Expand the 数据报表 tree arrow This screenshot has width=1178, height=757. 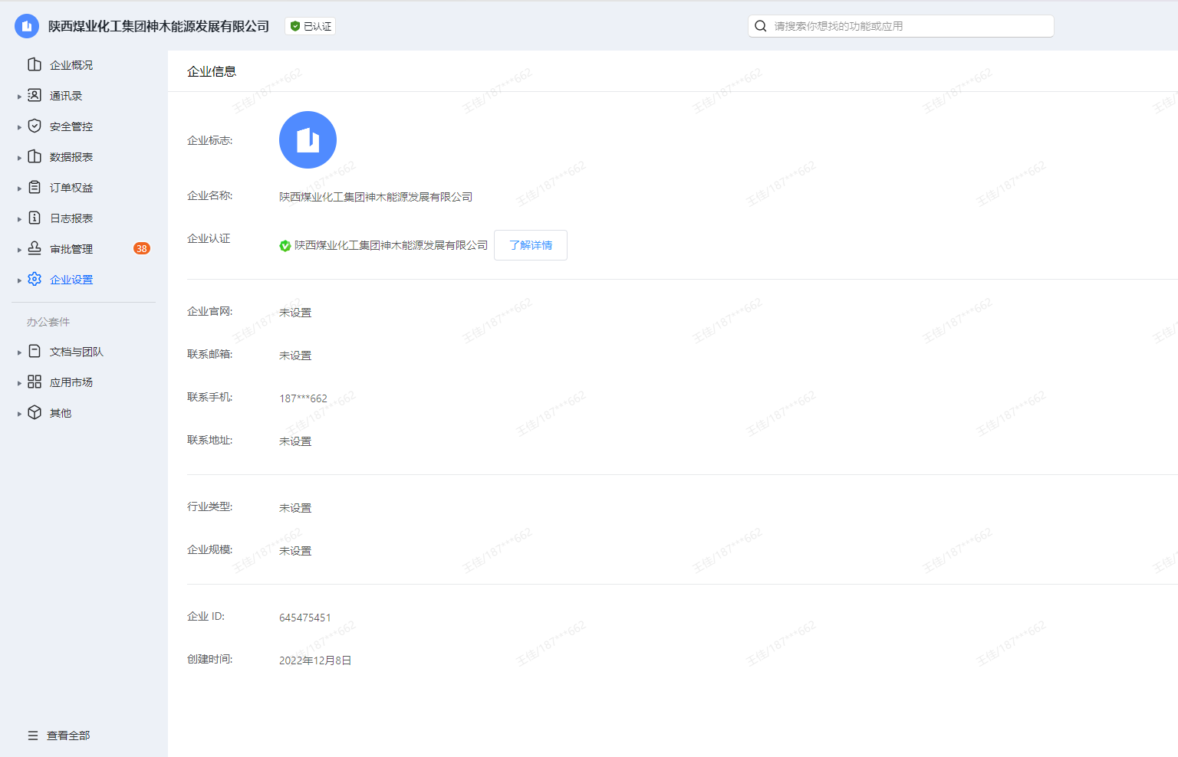19,158
